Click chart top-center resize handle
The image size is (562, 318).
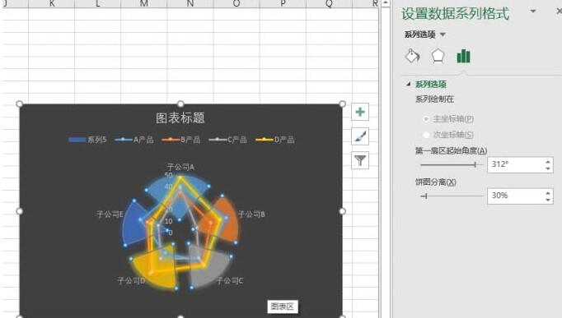[180, 104]
